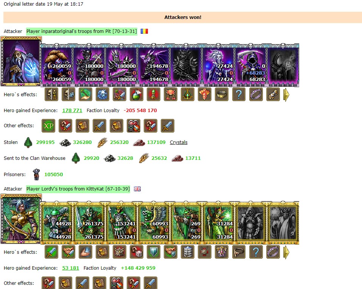The height and width of the screenshot is (289, 362).
Task: Expand more hero effects for the first attacker
Action: [x=286, y=95]
